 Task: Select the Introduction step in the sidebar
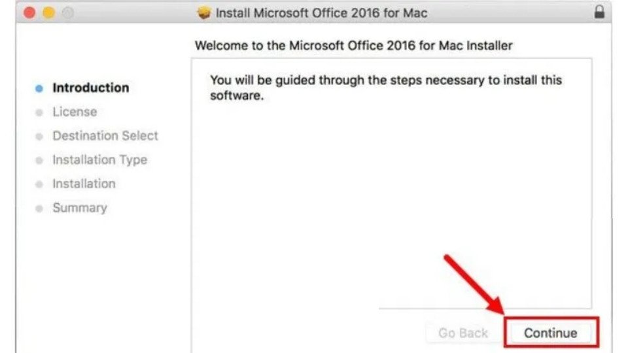click(x=91, y=88)
